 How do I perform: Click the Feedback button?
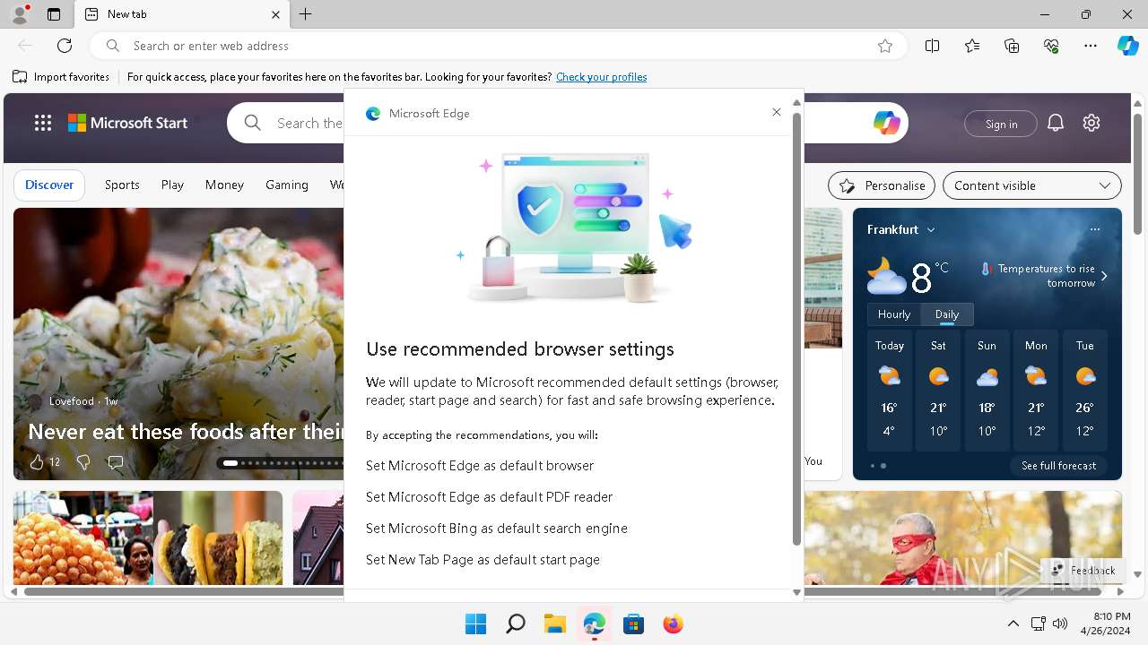coord(1083,570)
